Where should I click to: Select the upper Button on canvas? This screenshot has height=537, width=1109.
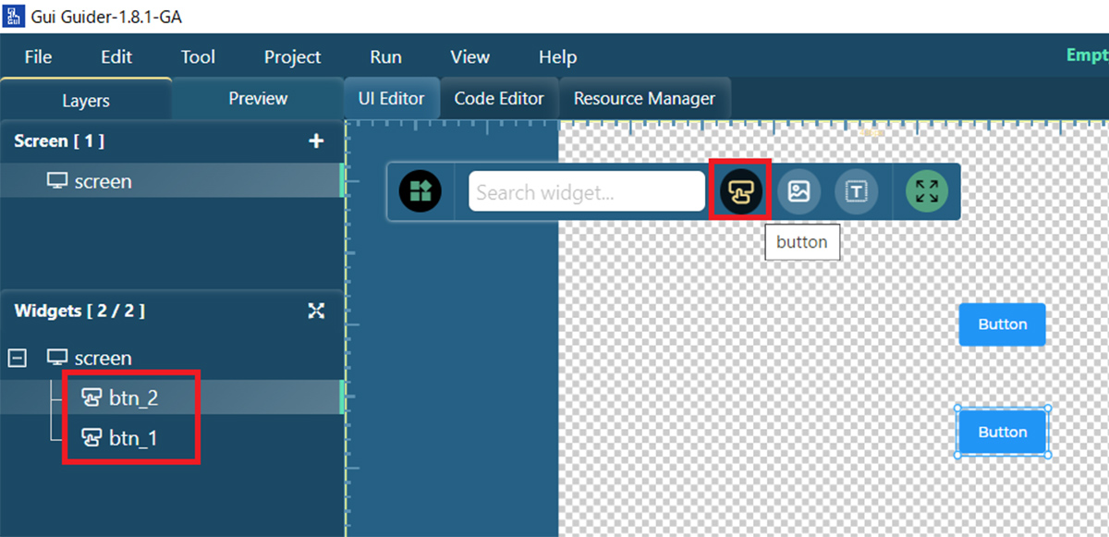pyautogui.click(x=1002, y=324)
